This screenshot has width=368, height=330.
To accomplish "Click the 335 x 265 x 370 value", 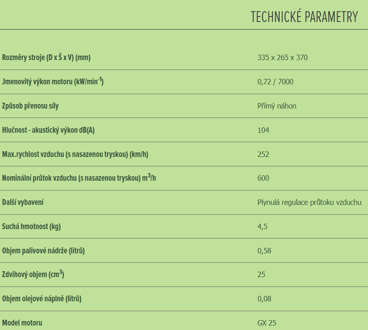I will point(282,57).
